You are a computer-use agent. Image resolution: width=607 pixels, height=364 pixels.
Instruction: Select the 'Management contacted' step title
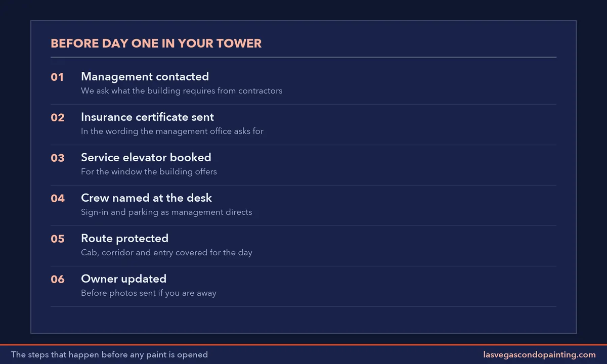pyautogui.click(x=145, y=76)
